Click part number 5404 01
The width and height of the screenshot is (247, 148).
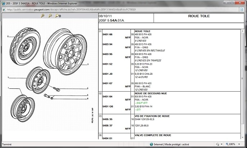(x=108, y=138)
